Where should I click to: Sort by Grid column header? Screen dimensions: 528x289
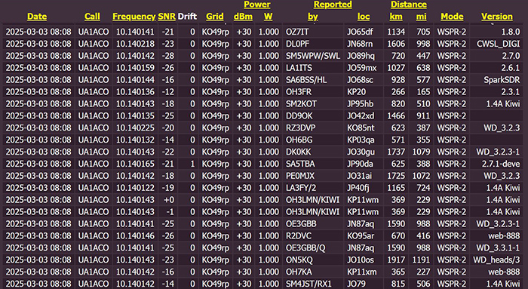coord(215,16)
